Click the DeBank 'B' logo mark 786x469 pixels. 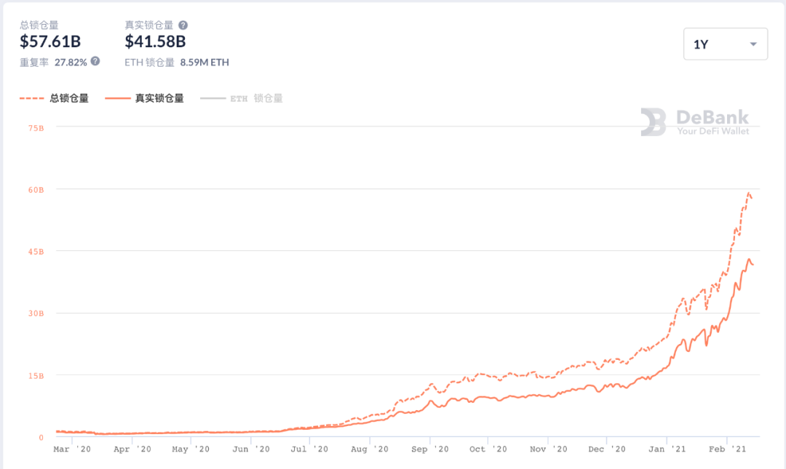(652, 122)
